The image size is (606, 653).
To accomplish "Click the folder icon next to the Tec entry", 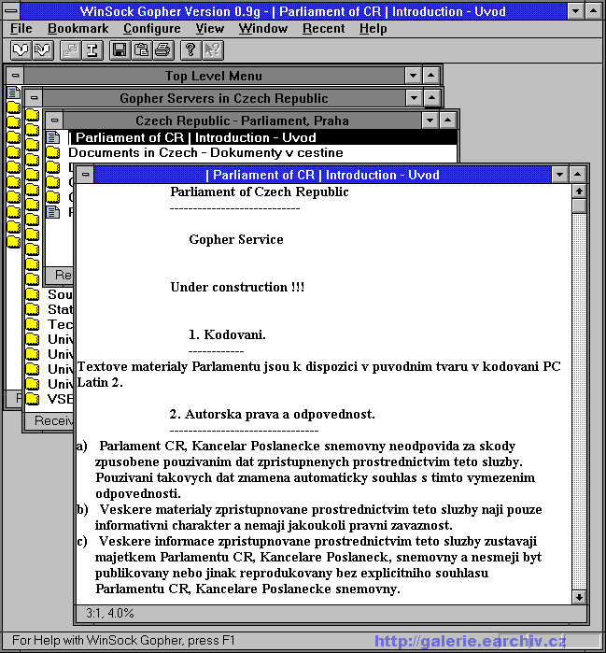I will click(x=33, y=324).
